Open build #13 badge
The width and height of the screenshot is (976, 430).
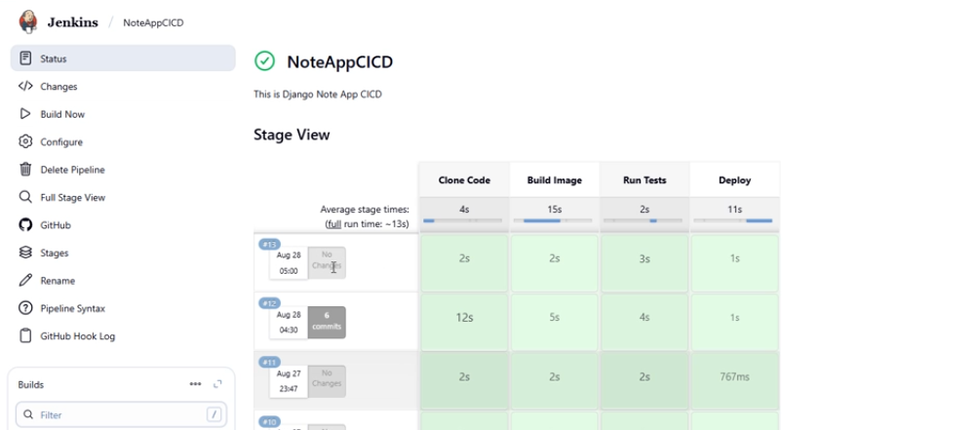coord(269,244)
